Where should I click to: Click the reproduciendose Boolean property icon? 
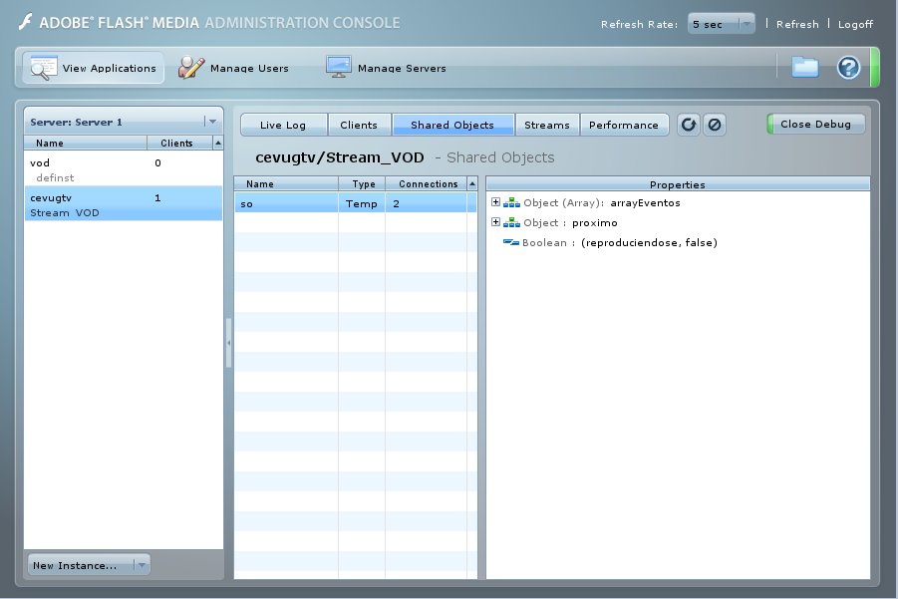point(511,242)
